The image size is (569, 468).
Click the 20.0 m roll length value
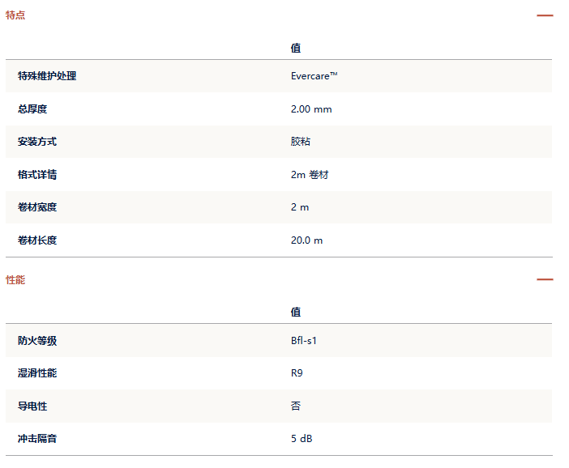[306, 240]
